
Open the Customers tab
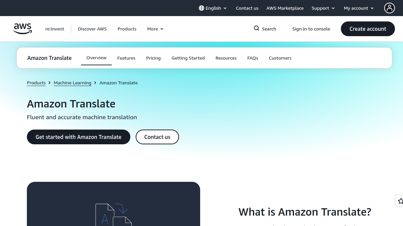pyautogui.click(x=280, y=58)
